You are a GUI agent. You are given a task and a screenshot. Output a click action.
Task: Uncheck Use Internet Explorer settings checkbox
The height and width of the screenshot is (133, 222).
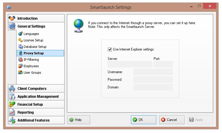click(x=110, y=49)
